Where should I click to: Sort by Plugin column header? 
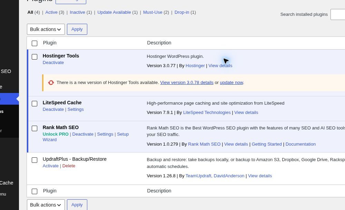pyautogui.click(x=50, y=43)
